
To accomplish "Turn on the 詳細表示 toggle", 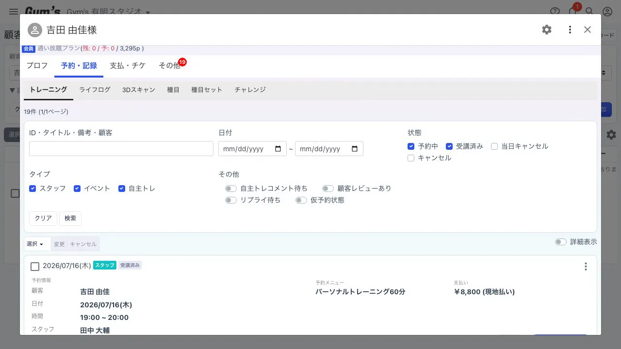I will [561, 242].
